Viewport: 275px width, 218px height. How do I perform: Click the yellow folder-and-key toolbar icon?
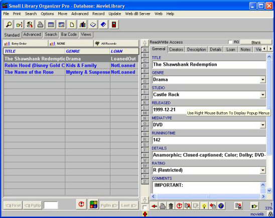tap(19, 25)
